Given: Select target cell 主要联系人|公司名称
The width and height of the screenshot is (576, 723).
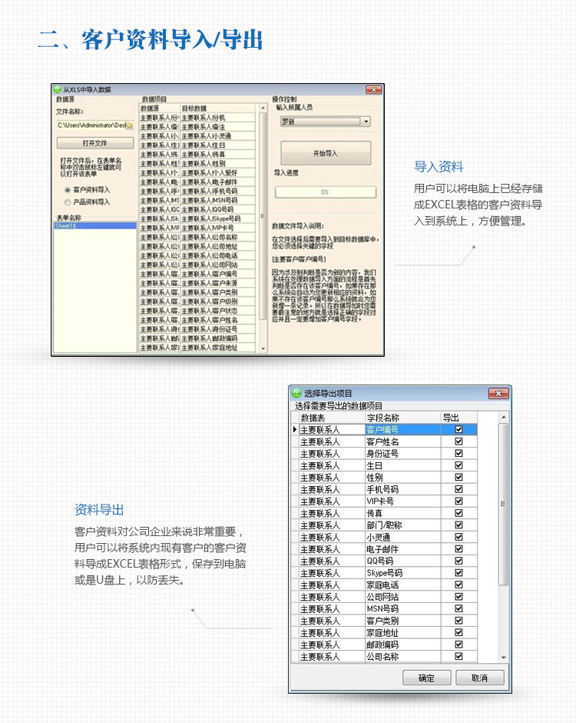Looking at the screenshot, I should point(217,238).
